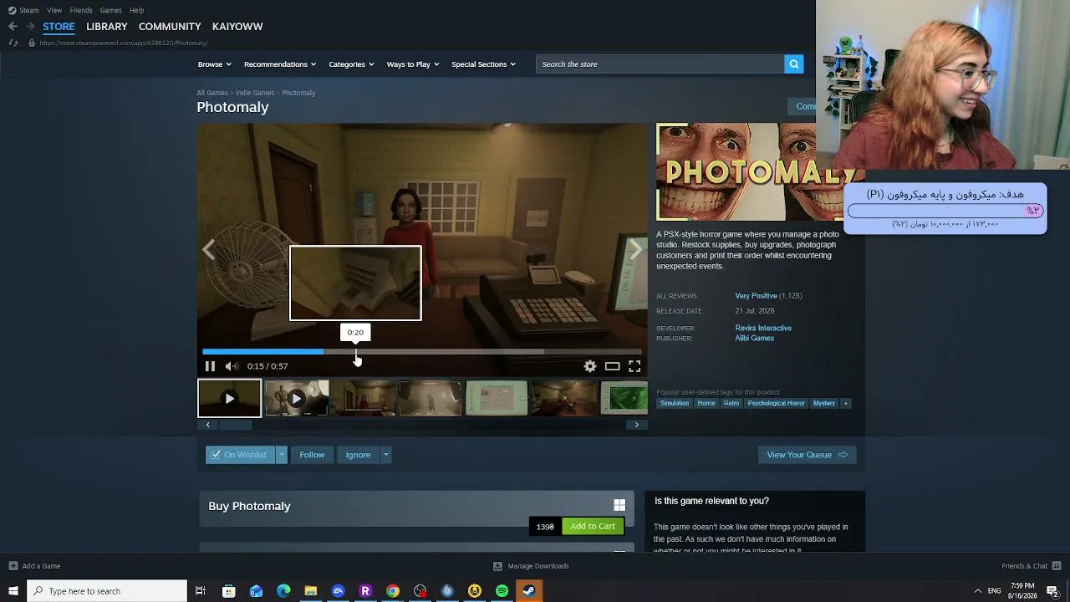Open the Friends menu

(x=81, y=10)
